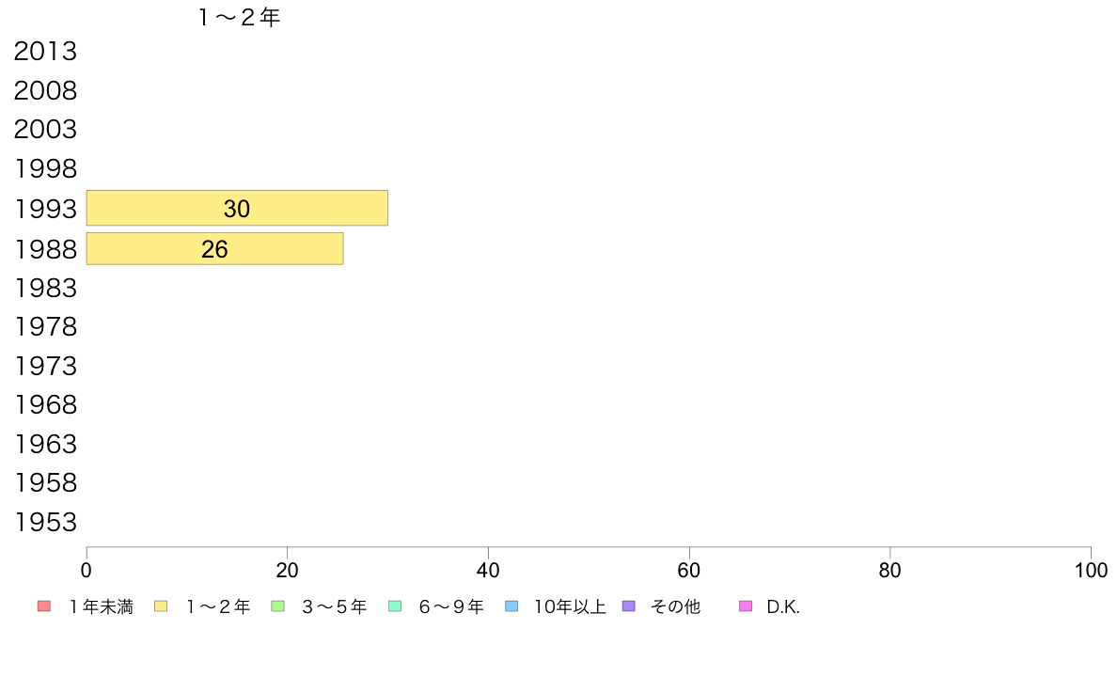The width and height of the screenshot is (1117, 692).
Task: Click the teal 6～9年 legend swatch
Action: [395, 606]
